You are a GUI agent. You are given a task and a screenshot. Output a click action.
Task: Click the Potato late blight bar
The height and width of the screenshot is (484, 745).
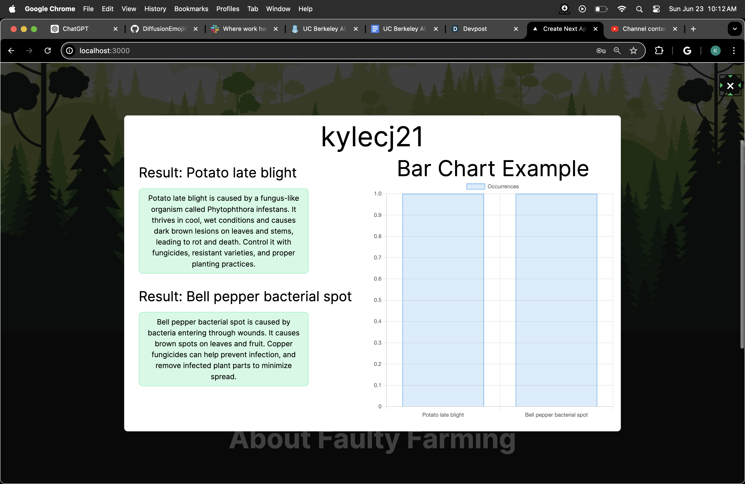(443, 300)
